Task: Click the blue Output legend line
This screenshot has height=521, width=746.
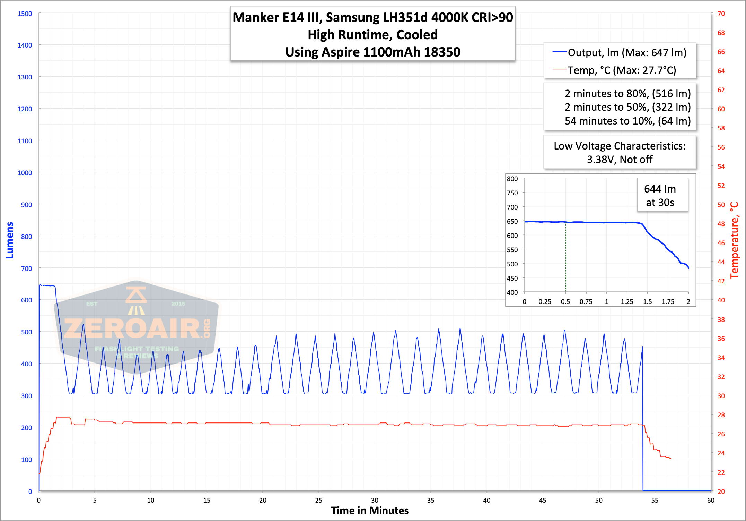Action: pos(559,52)
